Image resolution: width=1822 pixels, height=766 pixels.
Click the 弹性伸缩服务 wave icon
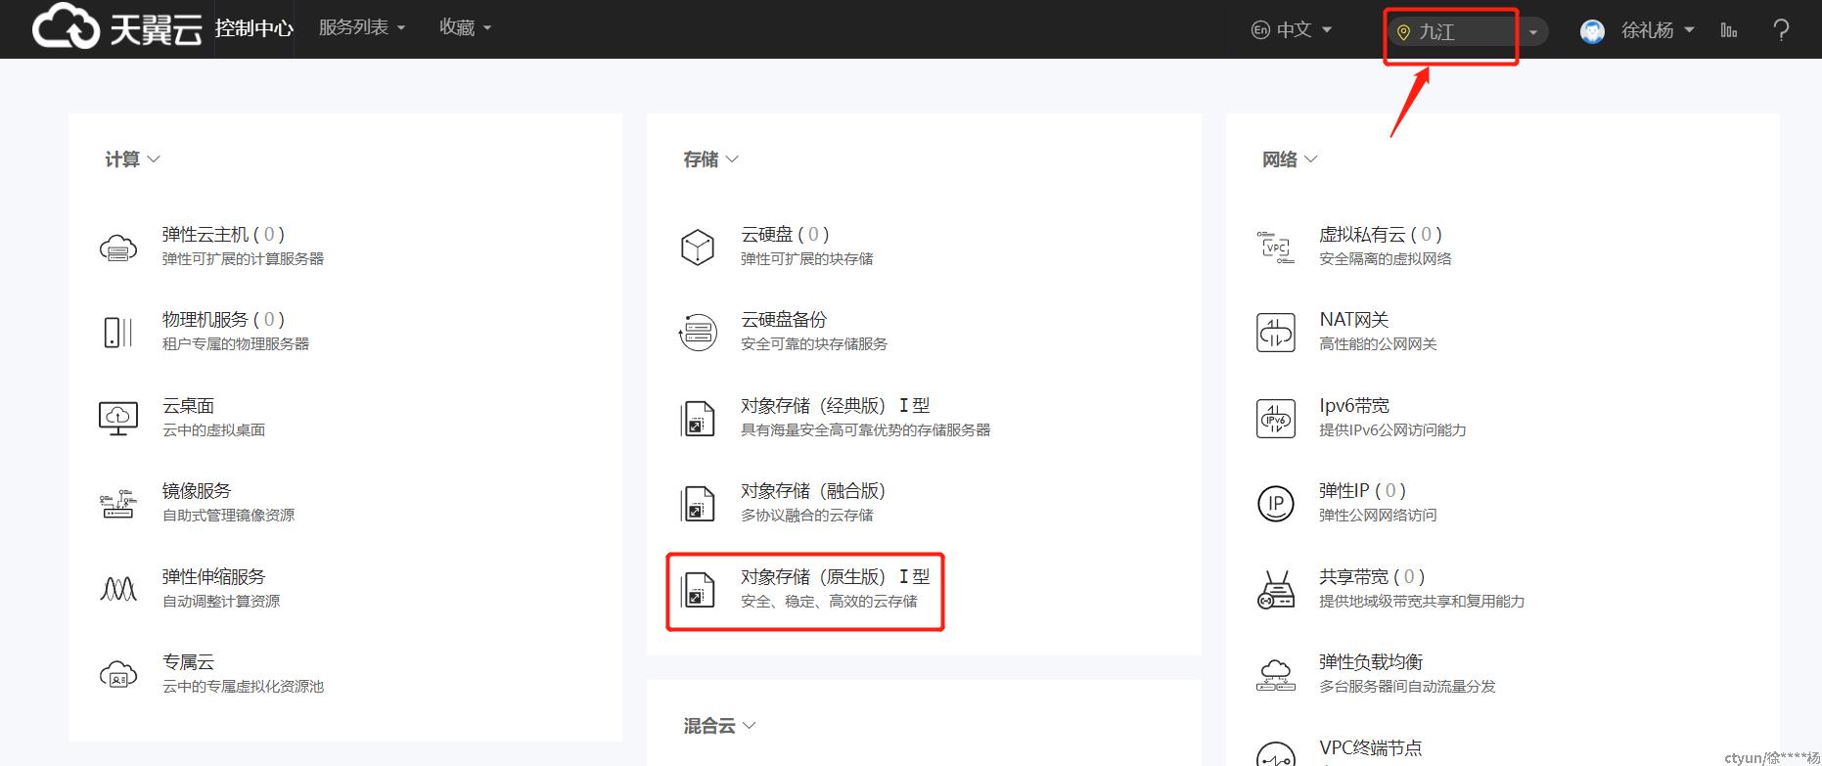(x=118, y=589)
